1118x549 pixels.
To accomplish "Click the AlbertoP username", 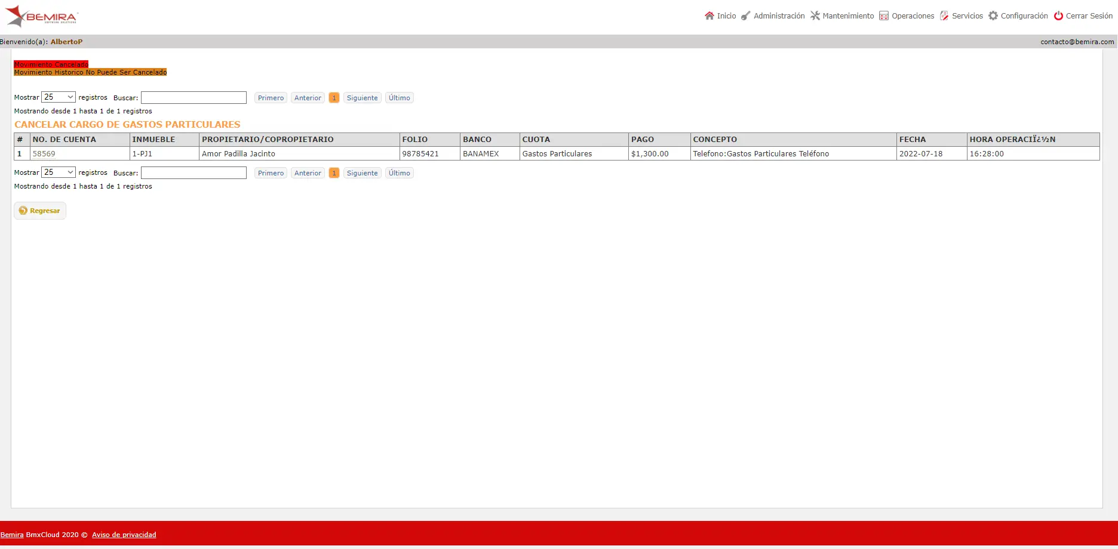I will [x=66, y=42].
